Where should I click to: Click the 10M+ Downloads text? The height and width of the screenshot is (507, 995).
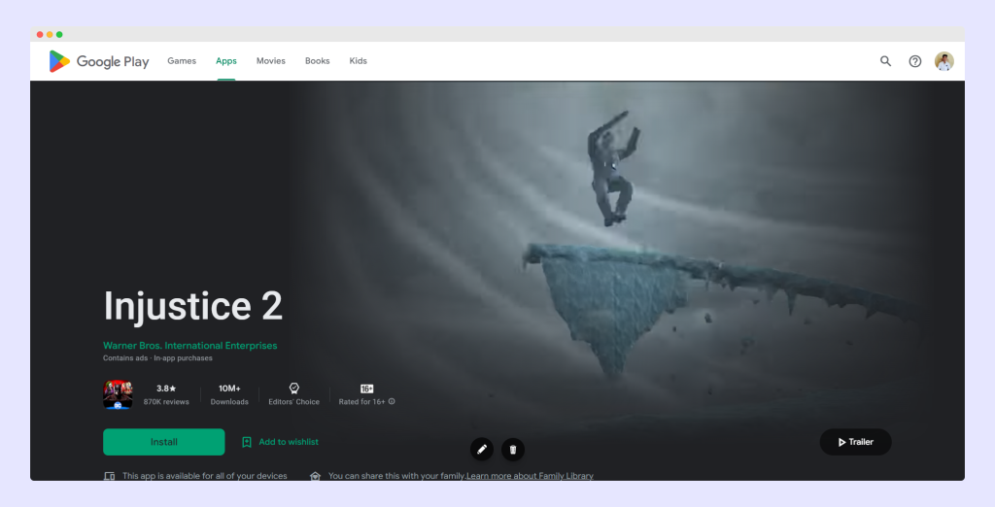click(x=229, y=394)
